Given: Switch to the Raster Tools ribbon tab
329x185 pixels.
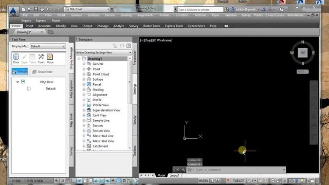Looking at the screenshot, I should (152, 26).
